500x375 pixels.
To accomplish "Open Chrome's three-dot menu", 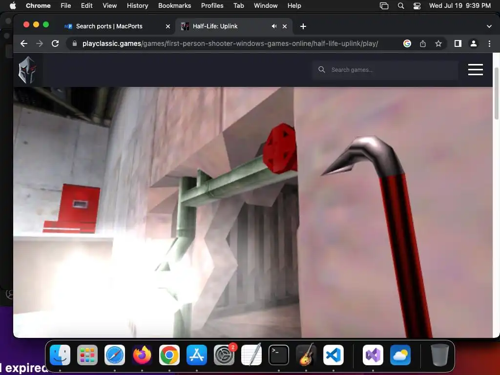I will click(x=489, y=43).
